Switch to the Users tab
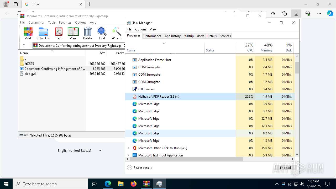Viewport: 336px width, 189px height. click(201, 36)
